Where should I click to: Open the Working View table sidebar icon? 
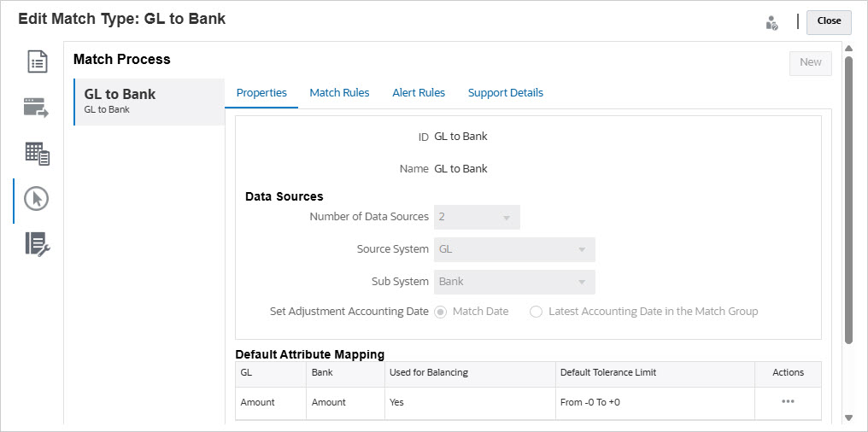[37, 154]
